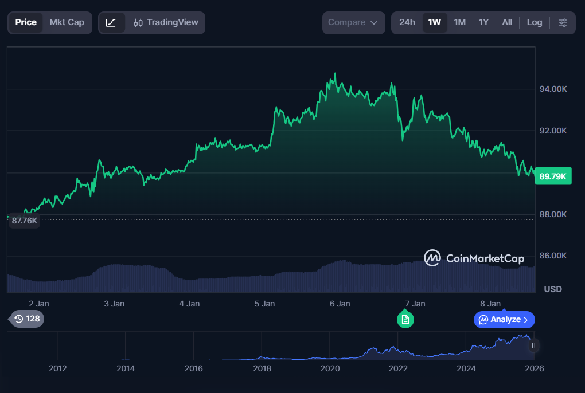Show All time price history

(x=507, y=23)
